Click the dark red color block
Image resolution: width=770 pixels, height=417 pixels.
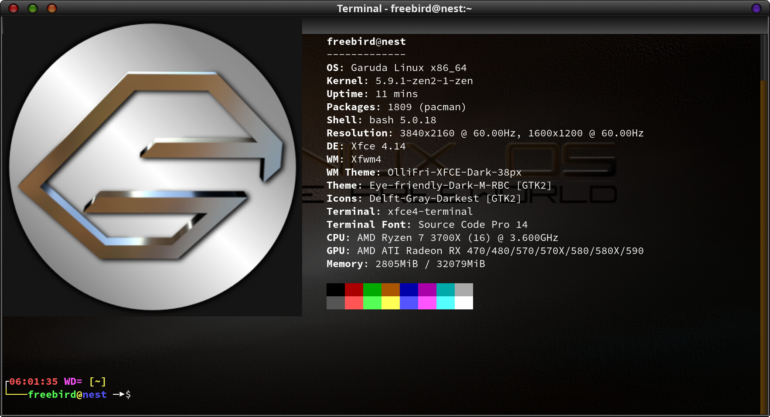tap(354, 290)
